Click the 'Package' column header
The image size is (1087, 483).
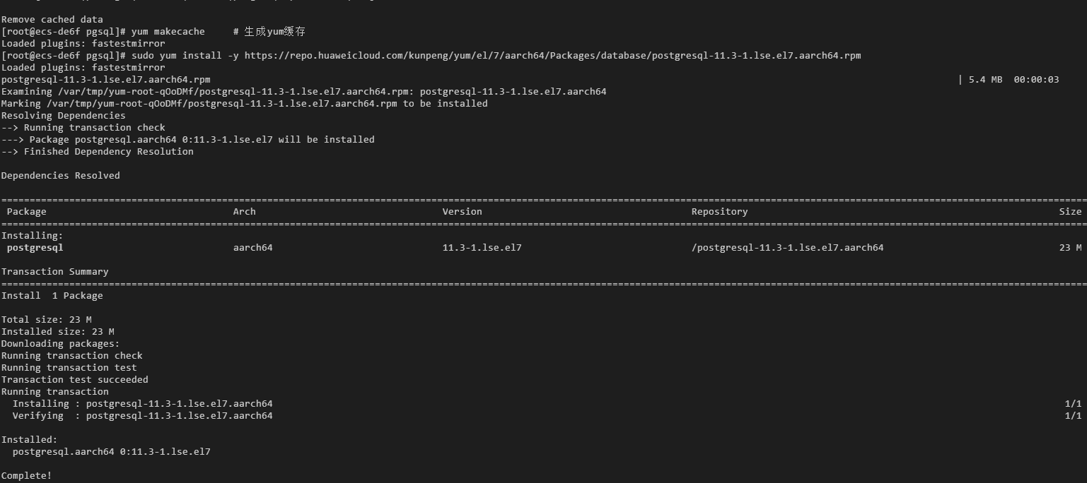[x=26, y=211]
